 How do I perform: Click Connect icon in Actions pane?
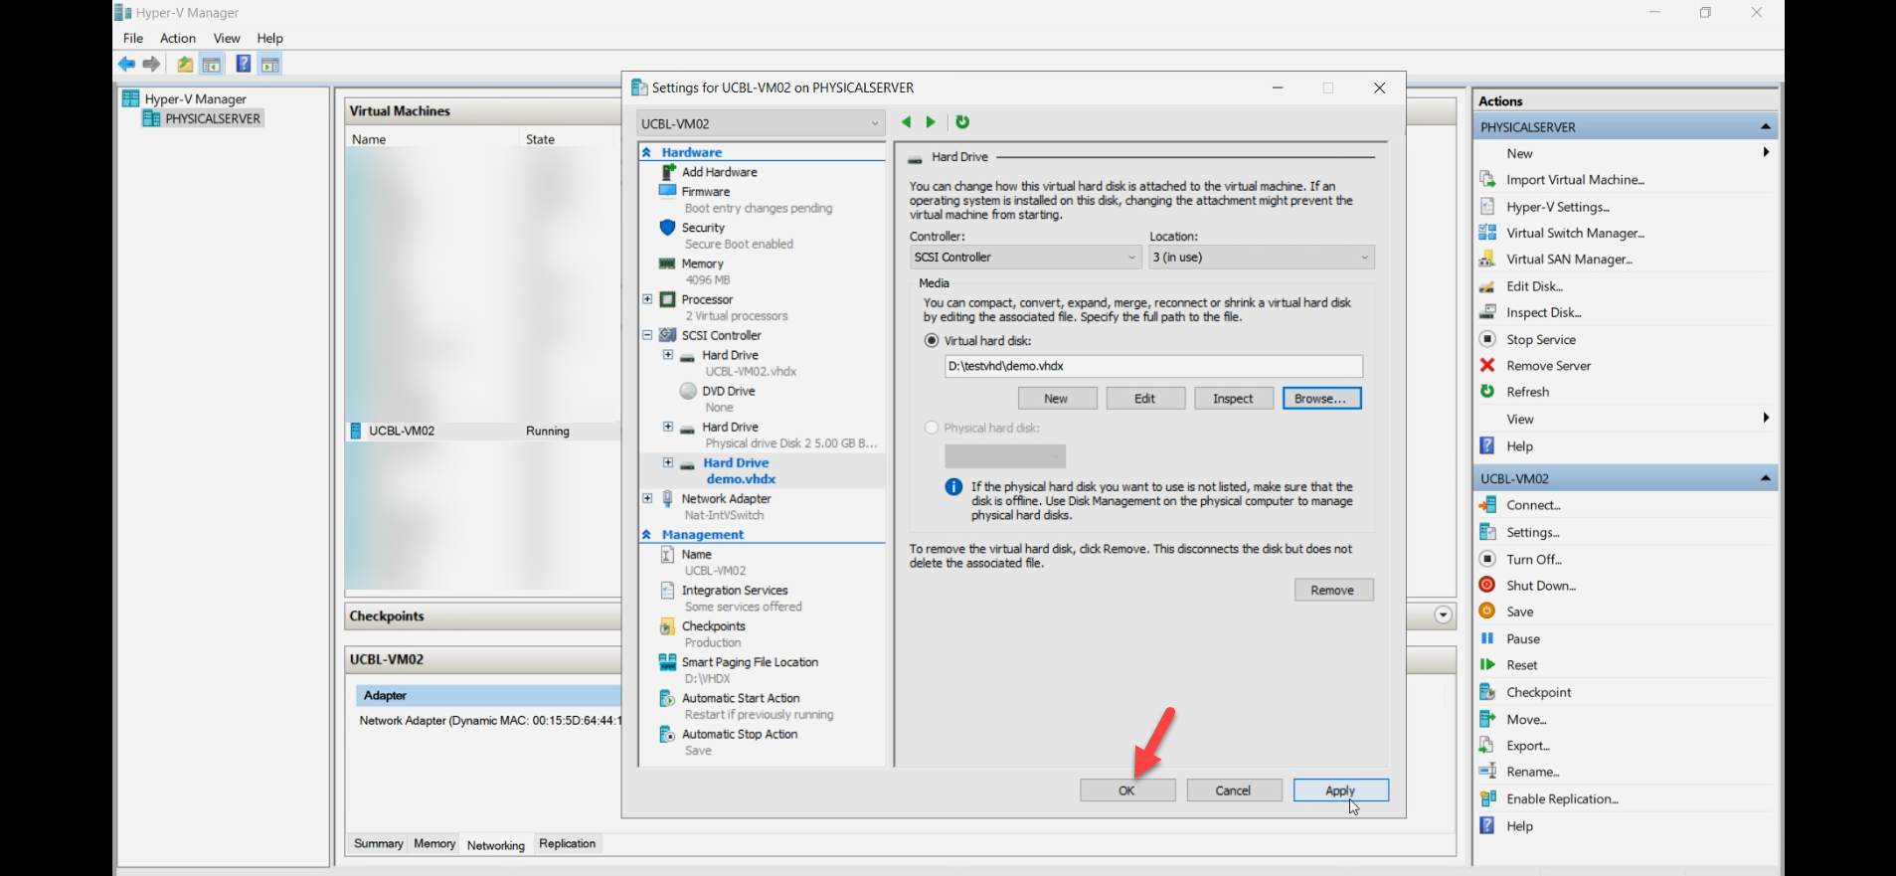[x=1487, y=505]
